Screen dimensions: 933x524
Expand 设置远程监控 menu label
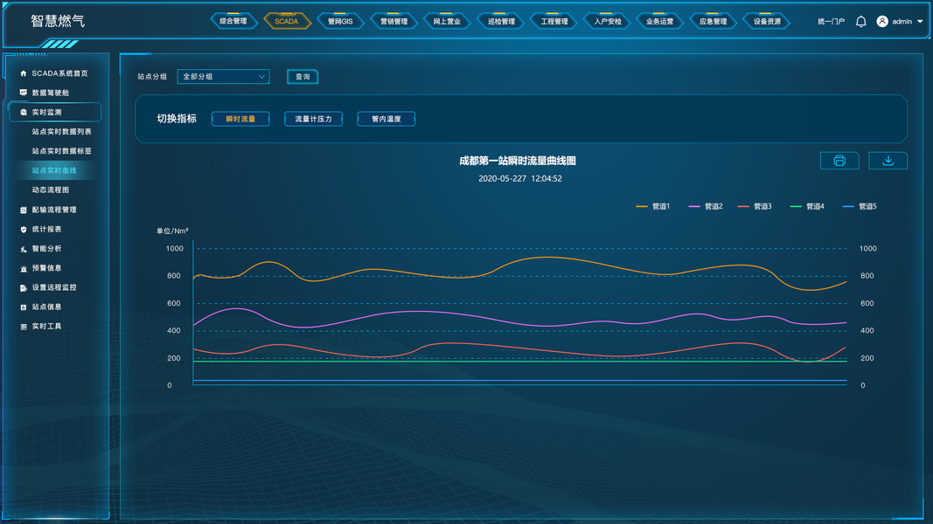coord(54,287)
